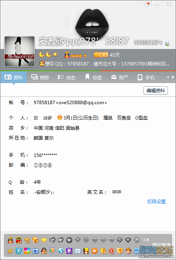This screenshot has width=176, height=260.
Task: Click the colorful APP icon
Action: point(27,251)
